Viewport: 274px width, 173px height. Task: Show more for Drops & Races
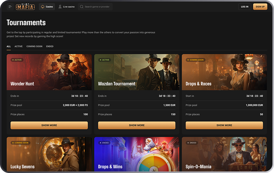224,125
